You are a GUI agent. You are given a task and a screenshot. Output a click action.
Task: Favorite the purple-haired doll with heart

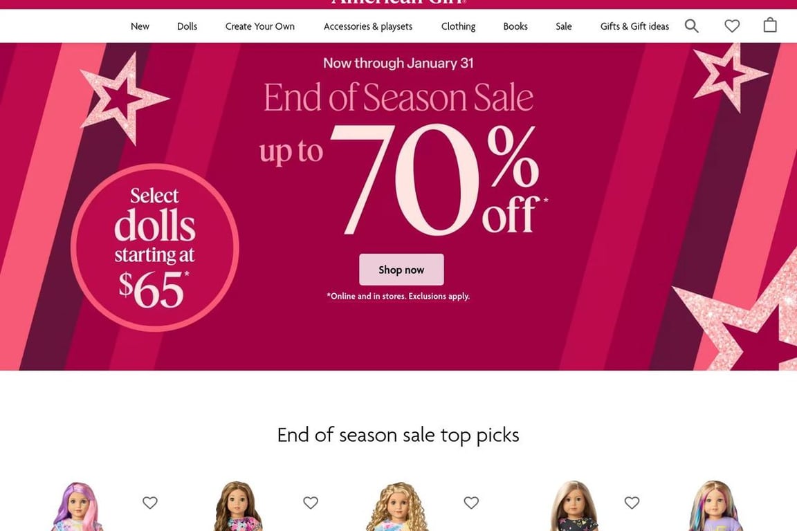click(x=150, y=503)
